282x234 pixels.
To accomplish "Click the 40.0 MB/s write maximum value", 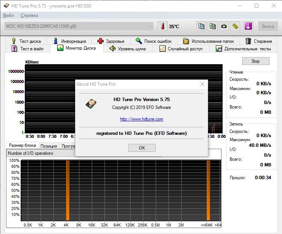I will (260, 145).
